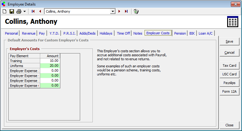Select the Holidays tab
The width and height of the screenshot is (242, 131).
[x=106, y=33]
